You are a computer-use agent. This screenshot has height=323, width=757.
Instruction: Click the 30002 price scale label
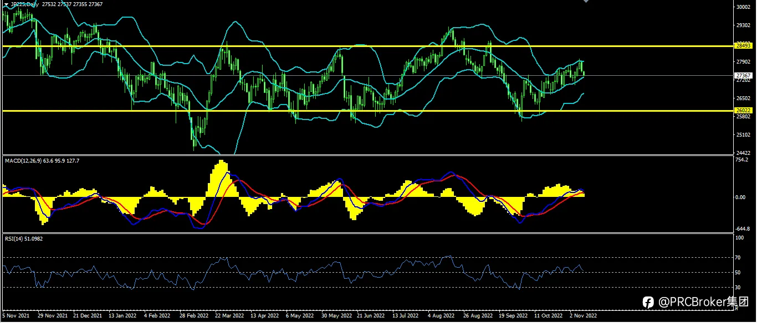743,7
